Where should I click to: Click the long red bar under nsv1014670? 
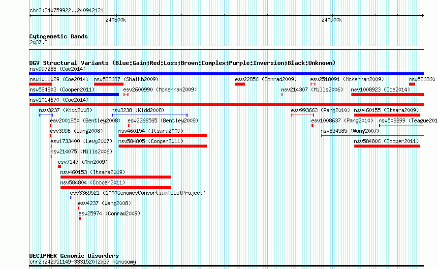[x=226, y=105]
